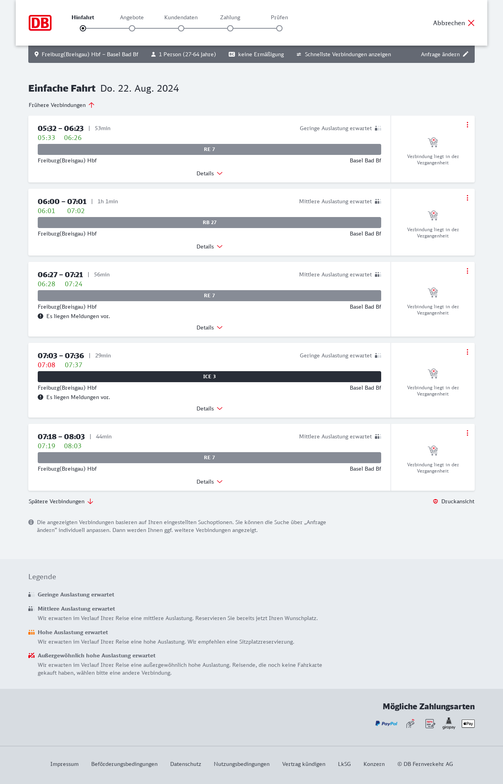Image resolution: width=503 pixels, height=784 pixels.
Task: Click the exclamation icon on the 06:27 connection
Action: click(x=40, y=316)
